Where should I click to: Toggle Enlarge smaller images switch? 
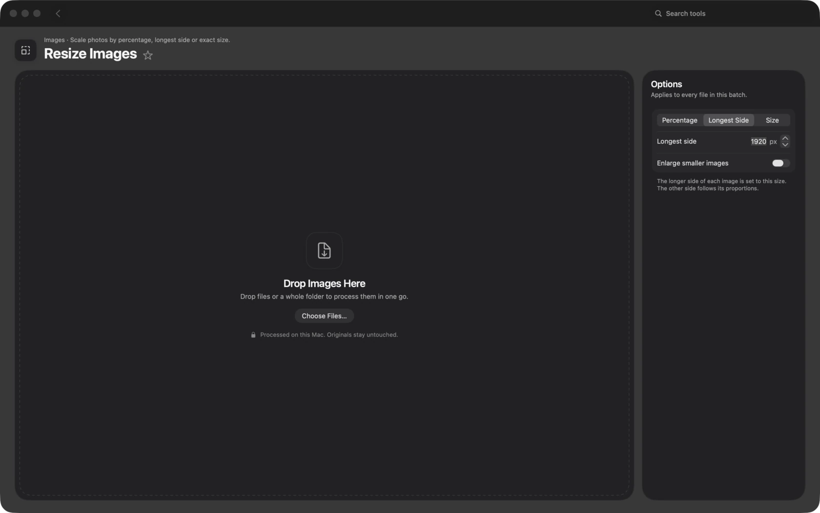(x=781, y=163)
